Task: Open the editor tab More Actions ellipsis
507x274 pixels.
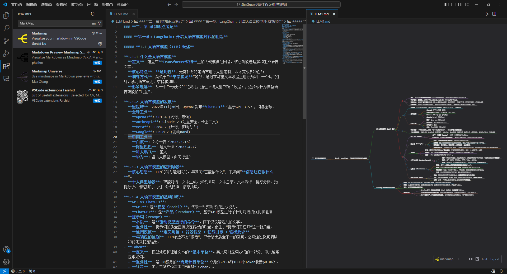Action: click(300, 14)
